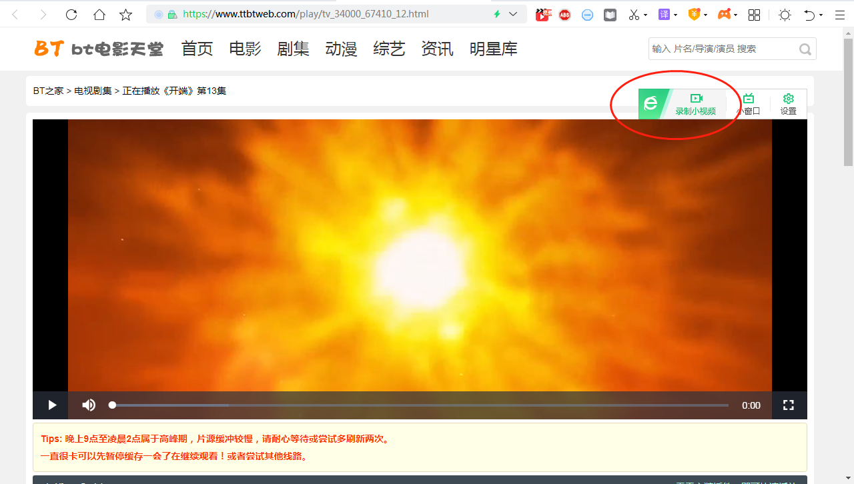The width and height of the screenshot is (854, 484).
Task: Open the 小窗口 picture-in-picture window
Action: [x=749, y=103]
